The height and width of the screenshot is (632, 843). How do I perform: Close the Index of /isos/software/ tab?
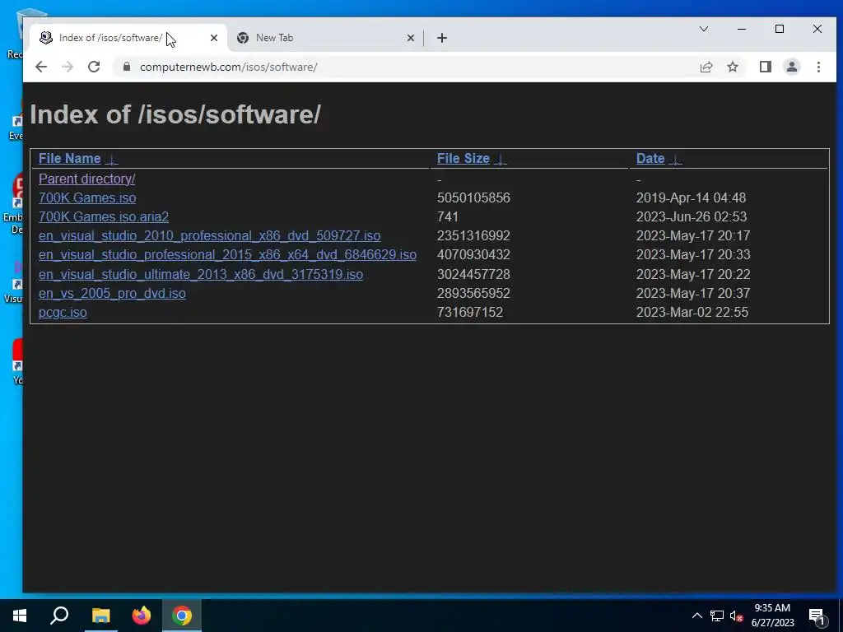pyautogui.click(x=214, y=38)
